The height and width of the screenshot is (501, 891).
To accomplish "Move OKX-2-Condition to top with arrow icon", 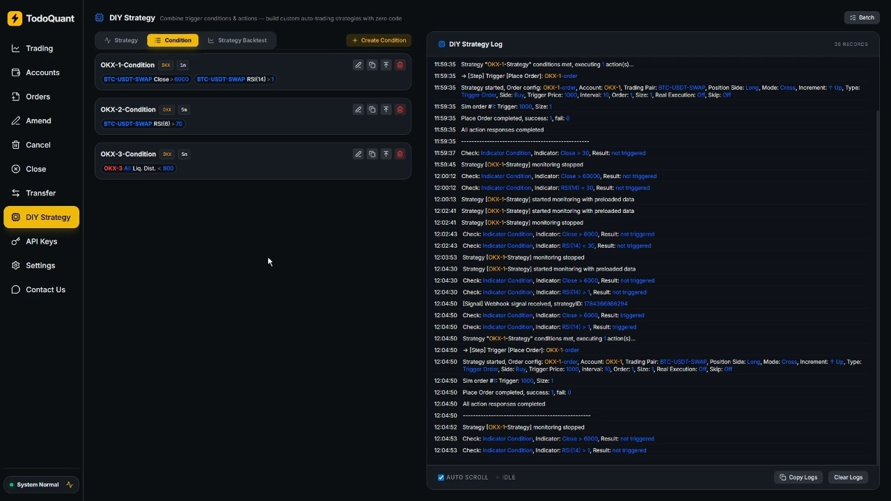I will [386, 109].
